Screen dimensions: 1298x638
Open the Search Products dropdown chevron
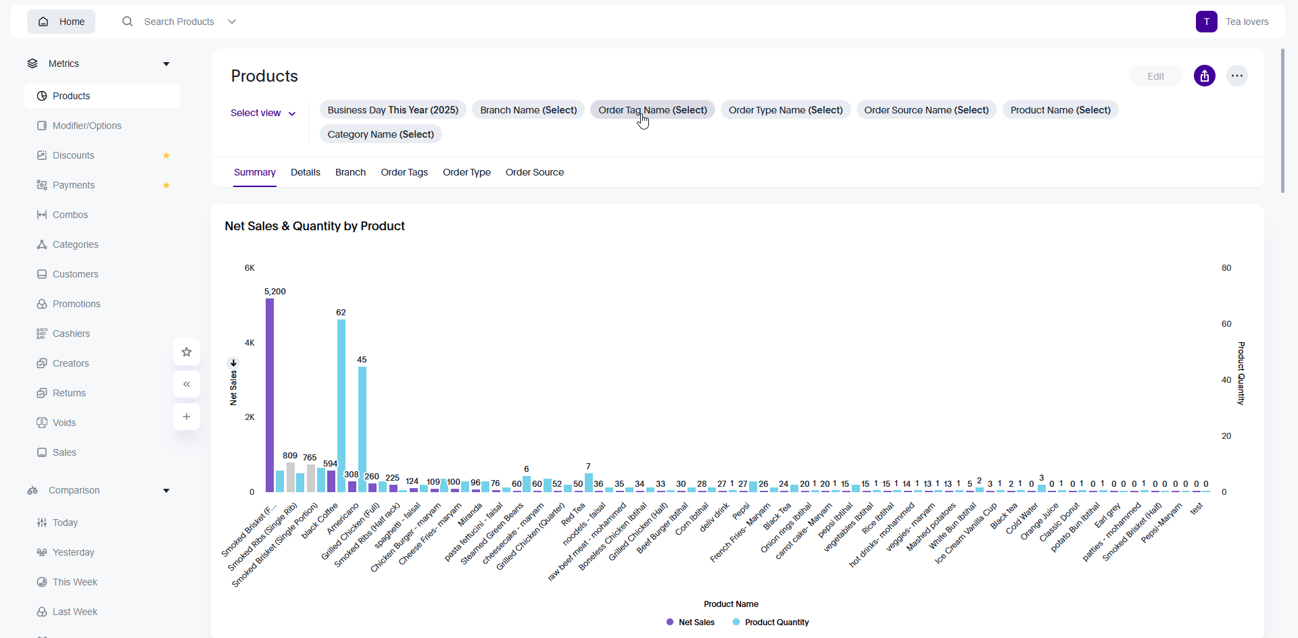pyautogui.click(x=232, y=22)
